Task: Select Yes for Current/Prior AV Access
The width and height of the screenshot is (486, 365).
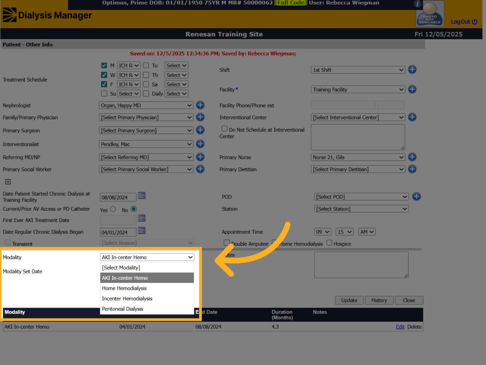Action: tap(113, 209)
